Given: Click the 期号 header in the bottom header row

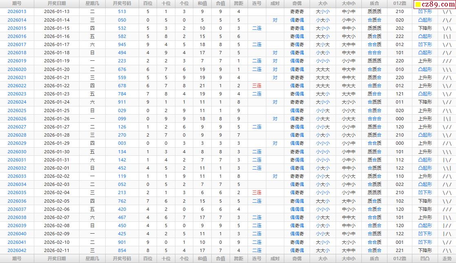Looking at the screenshot, I should (17, 259).
